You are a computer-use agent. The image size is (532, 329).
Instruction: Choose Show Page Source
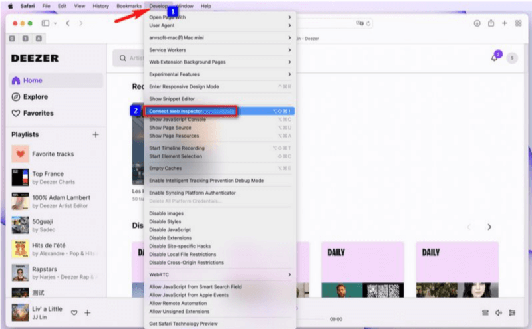click(220, 128)
